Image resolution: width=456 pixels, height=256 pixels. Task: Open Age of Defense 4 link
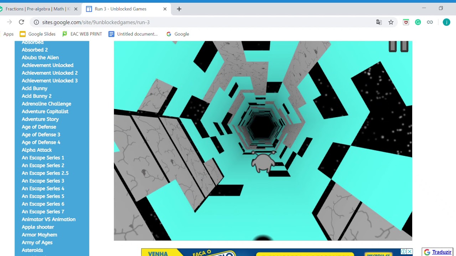[41, 142]
